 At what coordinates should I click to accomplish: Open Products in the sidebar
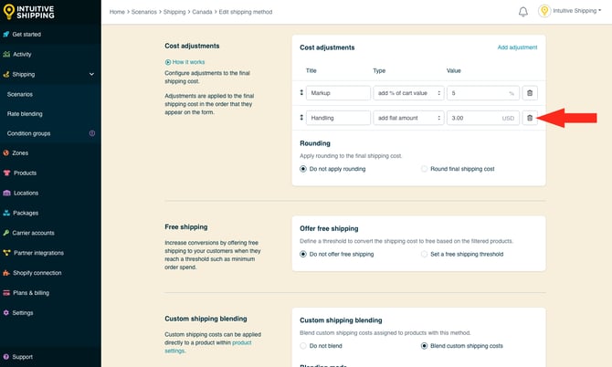25,173
